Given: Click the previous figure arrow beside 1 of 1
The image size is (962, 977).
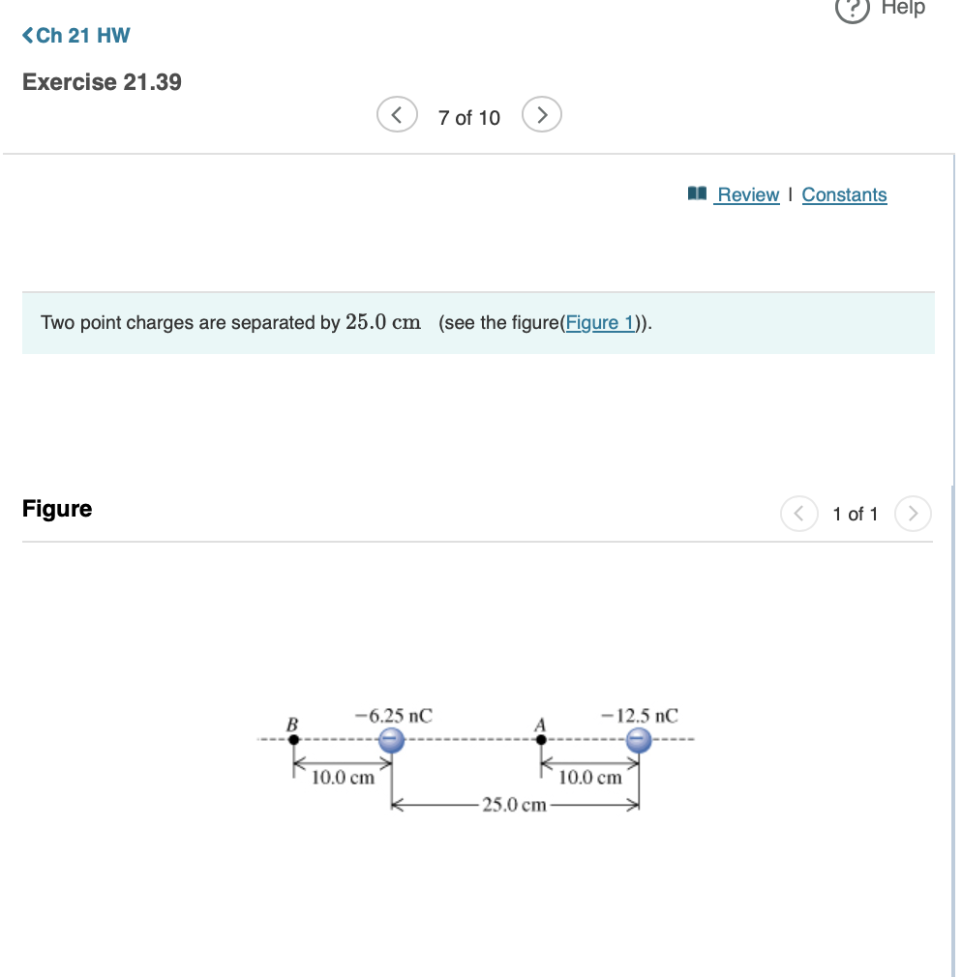Looking at the screenshot, I should click(x=798, y=514).
